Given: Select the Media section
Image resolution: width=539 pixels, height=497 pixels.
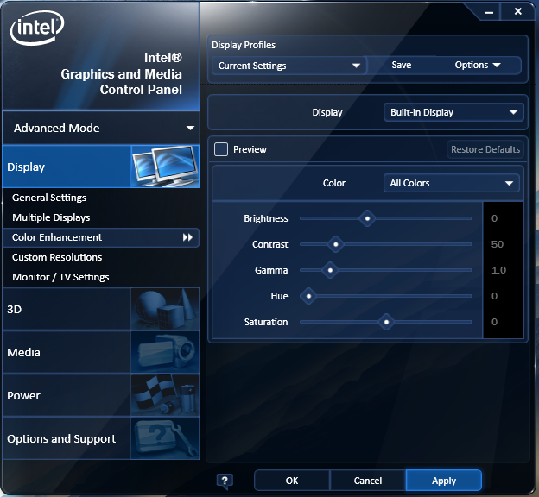Looking at the screenshot, I should click(101, 352).
